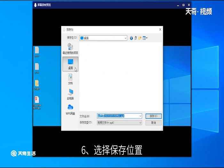Select the first blank file on recorded desktop
Viewport: 224px width, 168px height.
(37, 52)
